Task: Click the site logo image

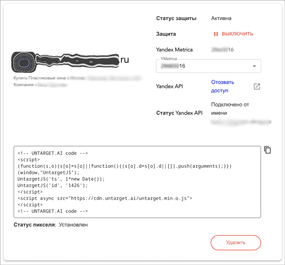Action: coord(23,61)
